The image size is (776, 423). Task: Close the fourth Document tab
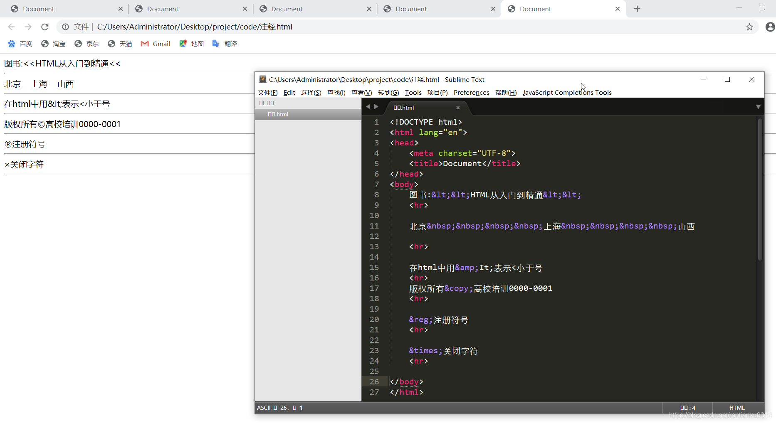click(493, 9)
